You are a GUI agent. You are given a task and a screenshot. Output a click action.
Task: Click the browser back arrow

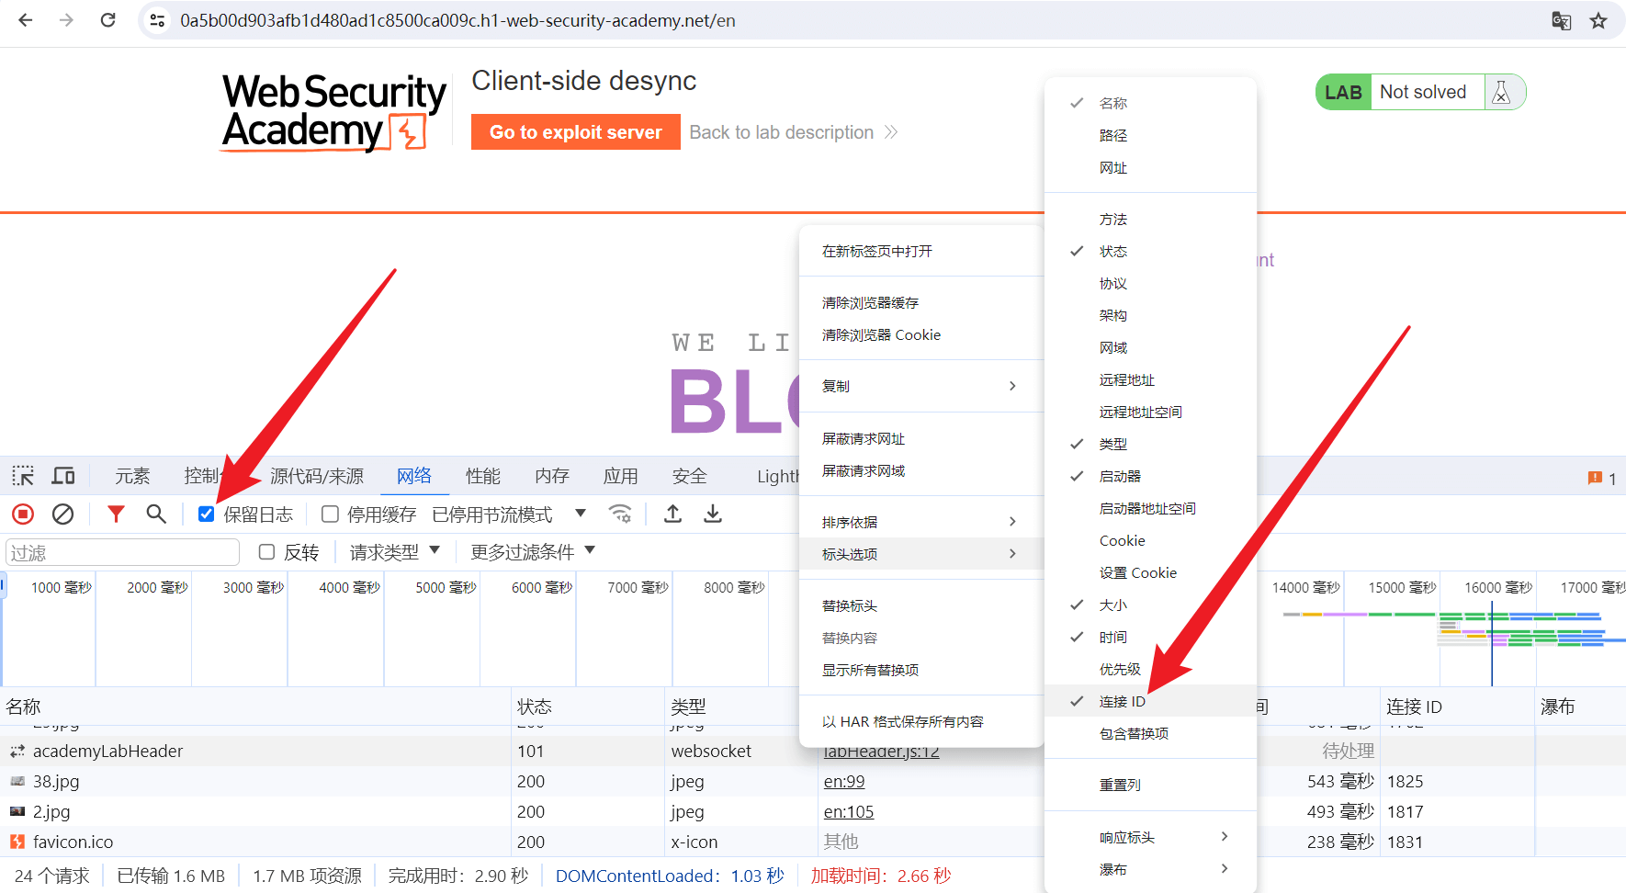(26, 20)
